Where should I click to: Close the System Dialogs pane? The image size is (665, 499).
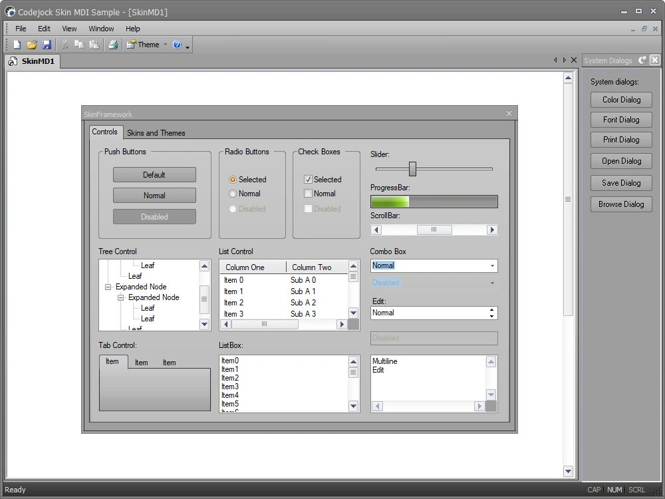(655, 60)
